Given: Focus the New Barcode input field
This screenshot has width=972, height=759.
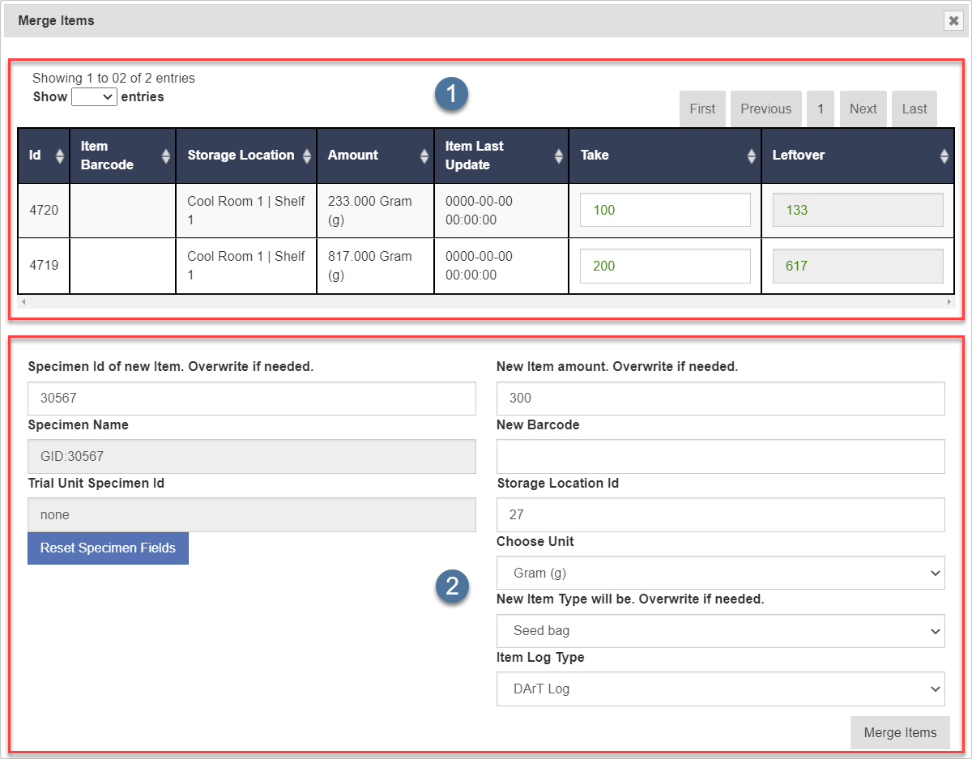Looking at the screenshot, I should pos(720,456).
